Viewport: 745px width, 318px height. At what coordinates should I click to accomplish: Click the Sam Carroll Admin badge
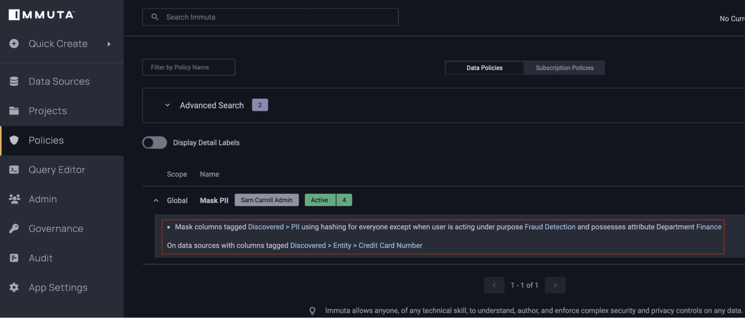coord(267,200)
